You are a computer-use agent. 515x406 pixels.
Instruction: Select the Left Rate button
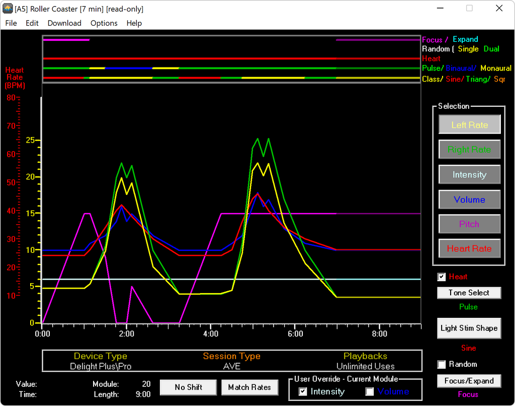pyautogui.click(x=469, y=125)
